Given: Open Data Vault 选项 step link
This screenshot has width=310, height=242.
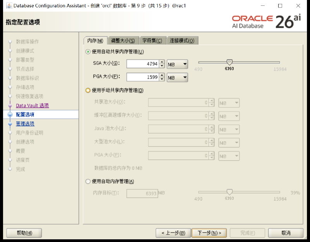Looking at the screenshot, I should click(x=33, y=105).
